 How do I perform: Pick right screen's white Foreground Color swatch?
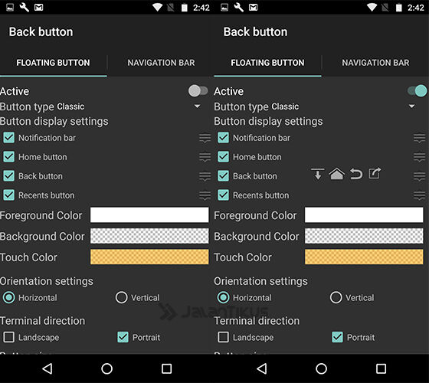(x=364, y=214)
